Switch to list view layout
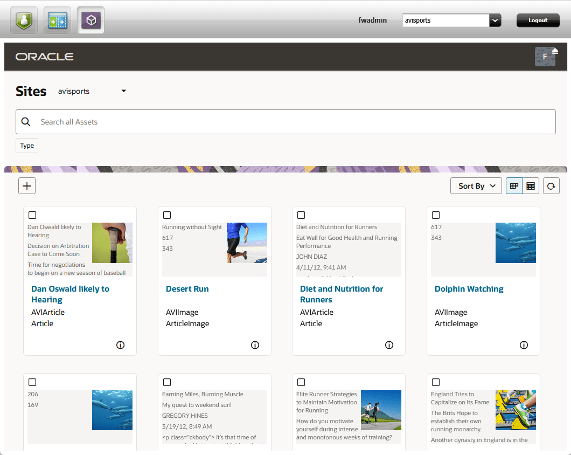Screen dimensions: 571x455 [x=531, y=185]
